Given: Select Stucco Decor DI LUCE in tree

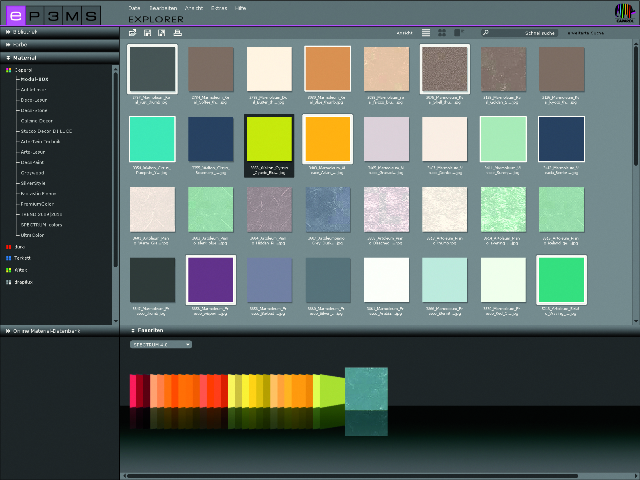Looking at the screenshot, I should (46, 131).
